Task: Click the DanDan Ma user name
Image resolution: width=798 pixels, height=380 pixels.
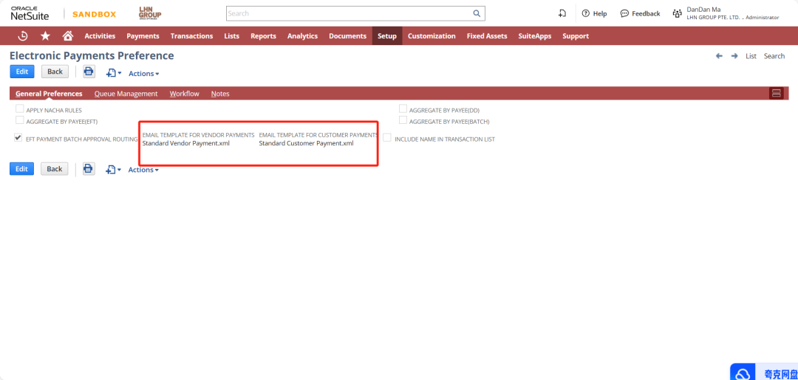Action: point(704,9)
